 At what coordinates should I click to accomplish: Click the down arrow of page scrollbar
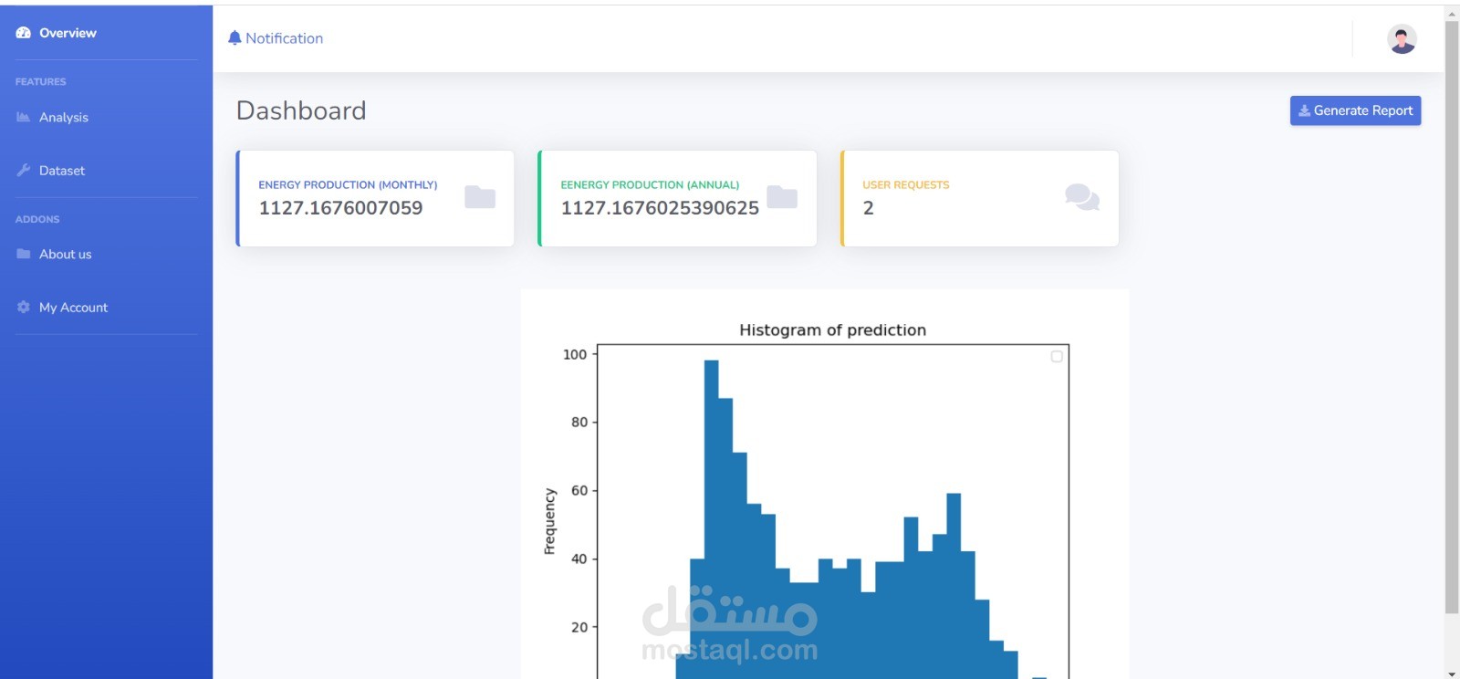tap(1452, 674)
